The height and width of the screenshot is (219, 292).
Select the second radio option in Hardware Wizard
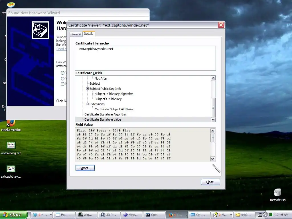[62, 78]
